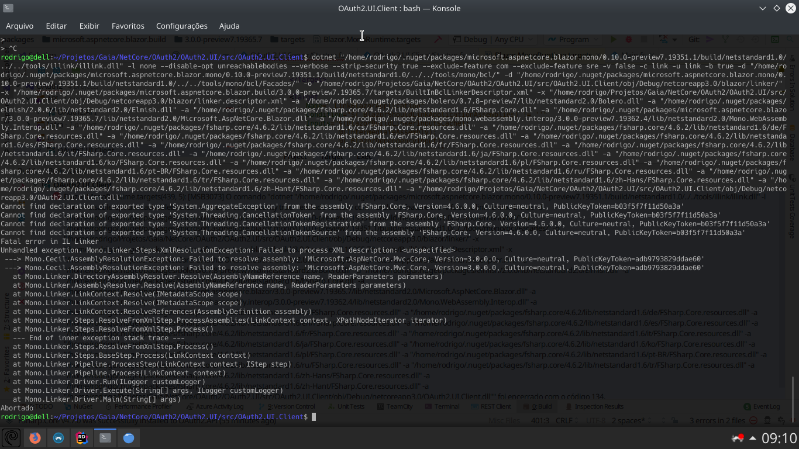Open the application launcher in the taskbar

click(12, 437)
